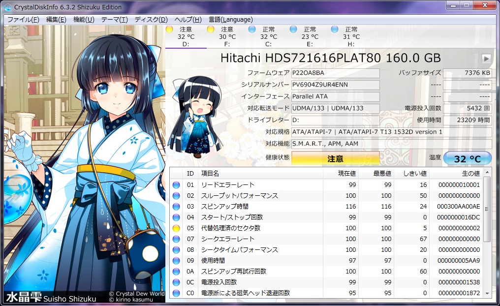Screen dimensions: 500x306
Task: Click status orb for attribute 02 throughput performance
Action: point(176,196)
